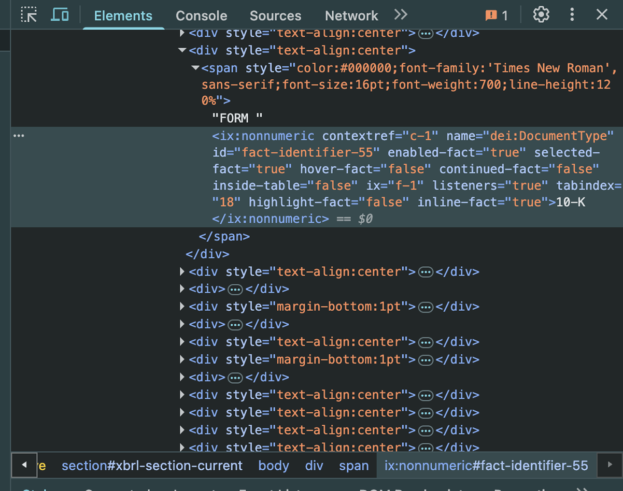Screen dimensions: 623x491
Task: Collapse the open text-align:center div triangle
Action: pos(182,50)
